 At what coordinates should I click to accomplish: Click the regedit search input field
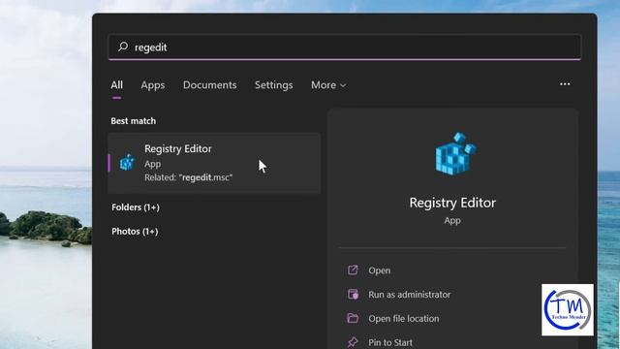click(x=345, y=48)
